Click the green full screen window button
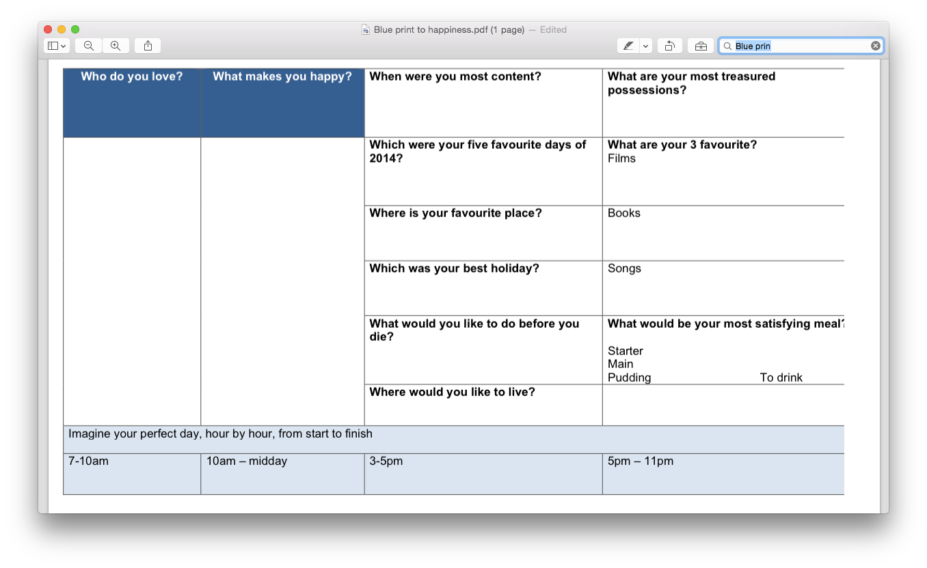Screen dimensions: 927x568 [x=75, y=29]
